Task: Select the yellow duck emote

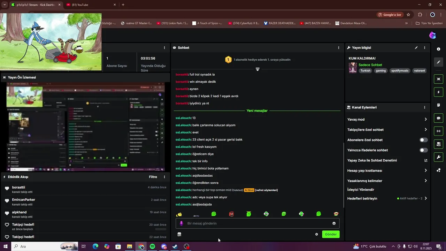Action: (x=179, y=214)
